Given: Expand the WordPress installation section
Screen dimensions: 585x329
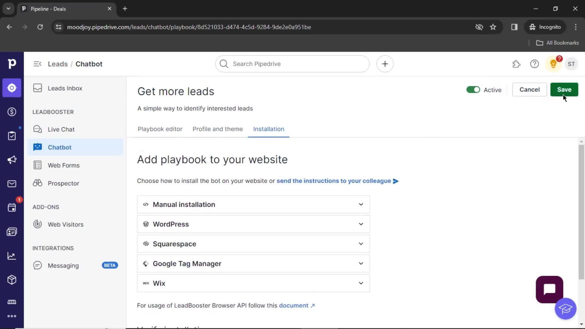Looking at the screenshot, I should point(253,224).
